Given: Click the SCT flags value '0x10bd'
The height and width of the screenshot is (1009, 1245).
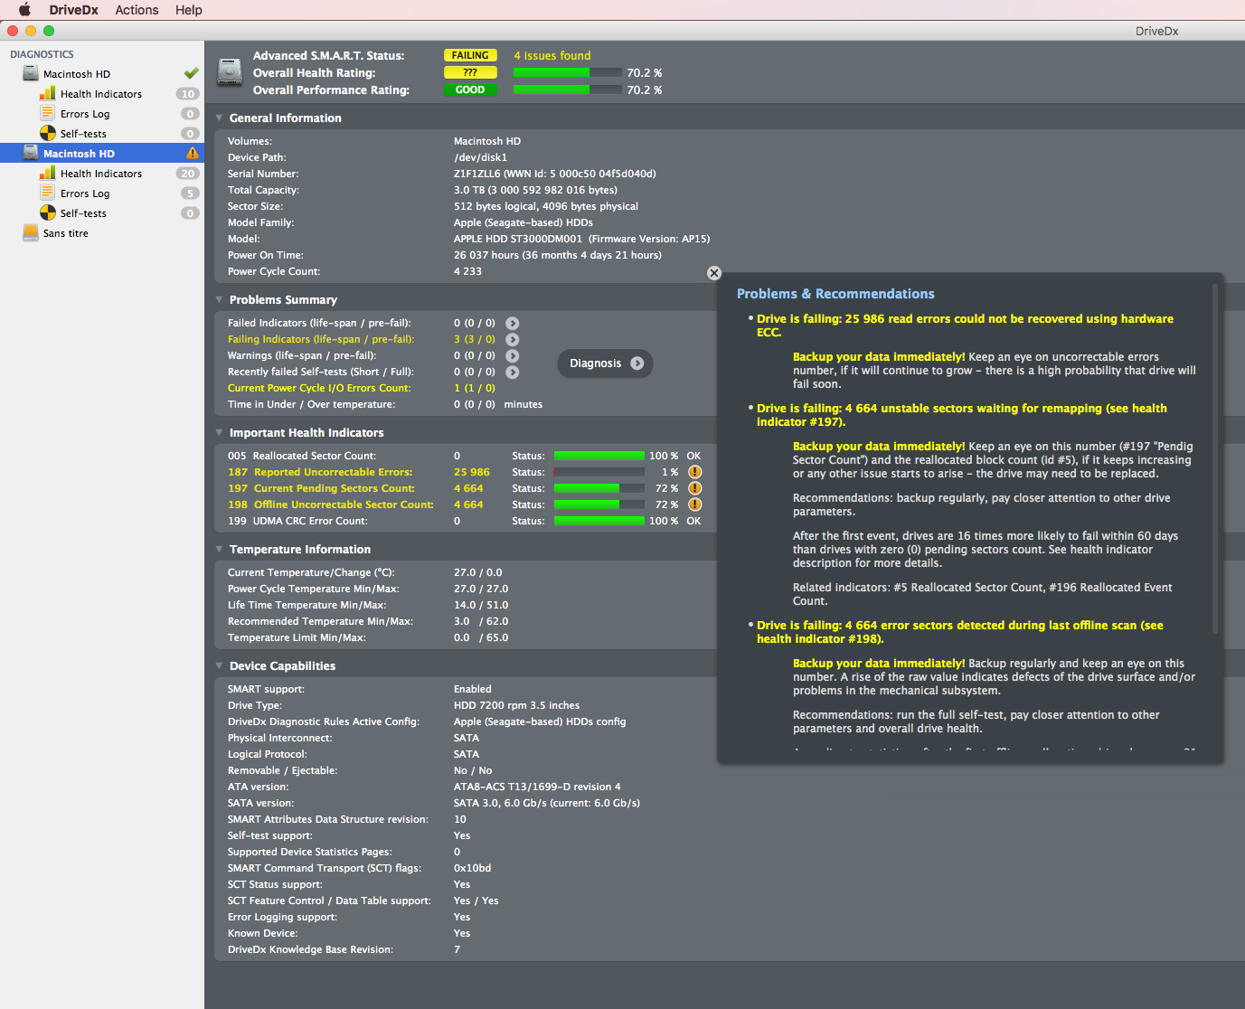Looking at the screenshot, I should (x=472, y=868).
